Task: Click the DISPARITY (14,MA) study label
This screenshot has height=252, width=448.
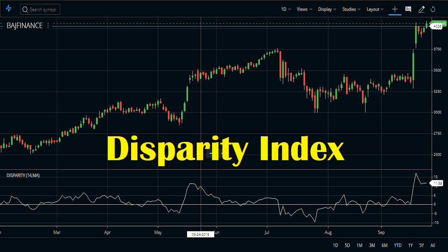Action: [x=23, y=175]
